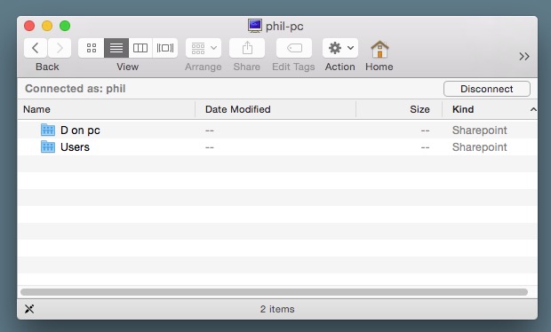Click the Disconnect button
The width and height of the screenshot is (551, 332).
487,89
